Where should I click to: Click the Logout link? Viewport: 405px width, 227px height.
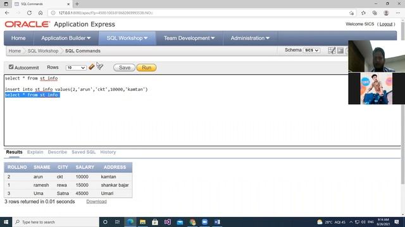pos(386,24)
